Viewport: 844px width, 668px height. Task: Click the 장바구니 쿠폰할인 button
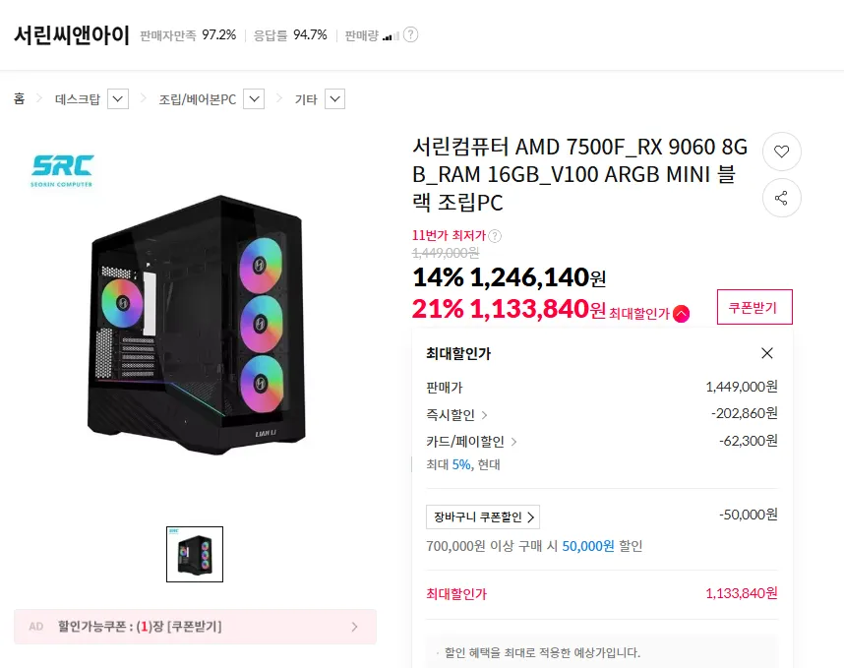(x=483, y=516)
